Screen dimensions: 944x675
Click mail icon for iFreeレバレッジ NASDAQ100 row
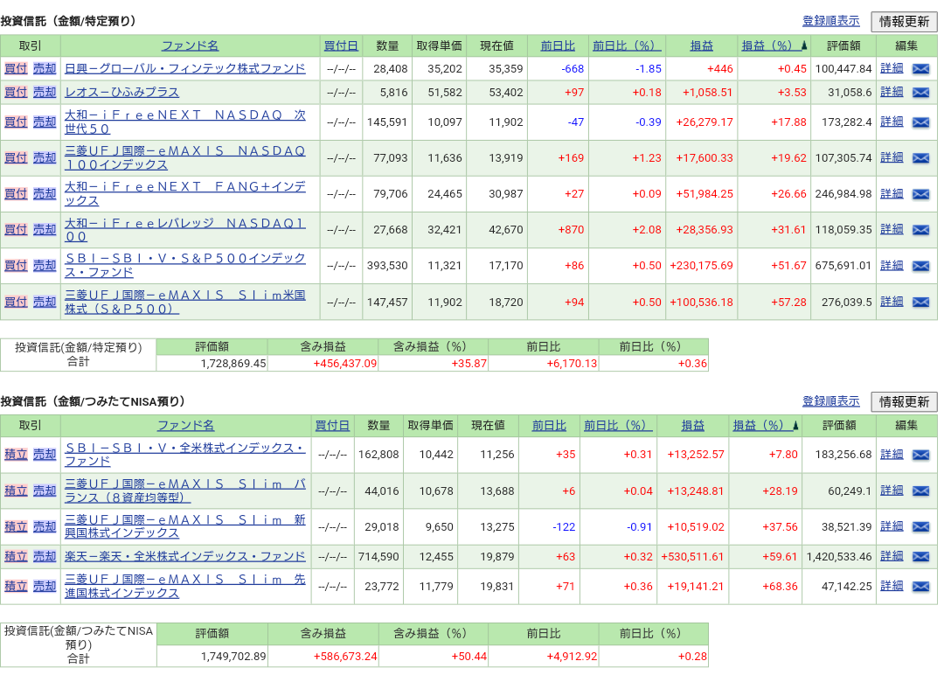point(920,229)
